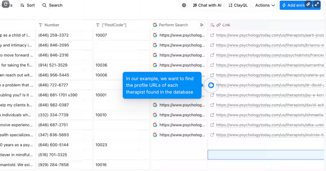
Task: Click external-link icon beside the ishmaella URL
Action: pyautogui.click(x=212, y=115)
